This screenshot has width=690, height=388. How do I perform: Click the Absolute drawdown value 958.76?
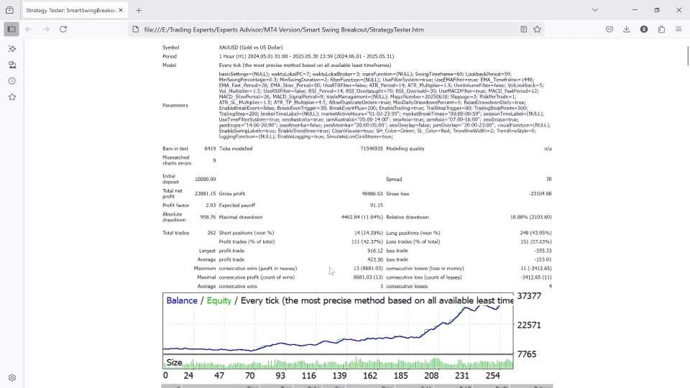tap(208, 217)
